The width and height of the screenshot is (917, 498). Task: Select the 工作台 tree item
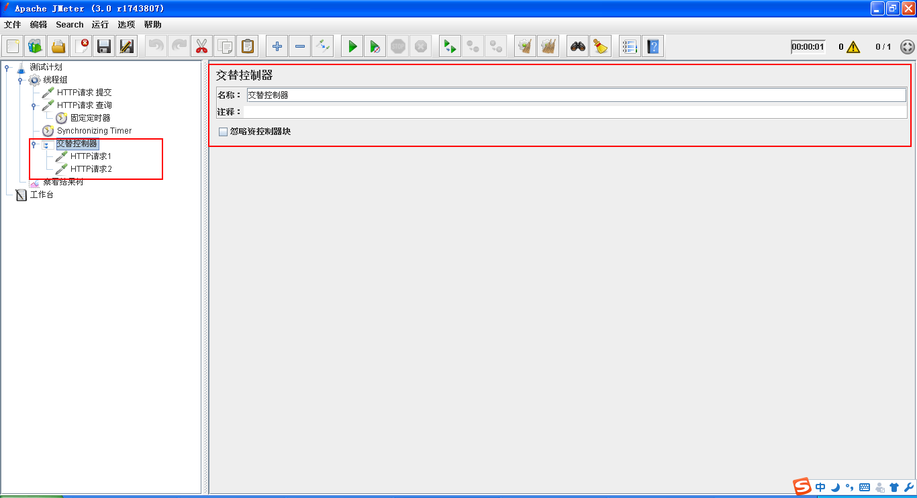click(41, 195)
